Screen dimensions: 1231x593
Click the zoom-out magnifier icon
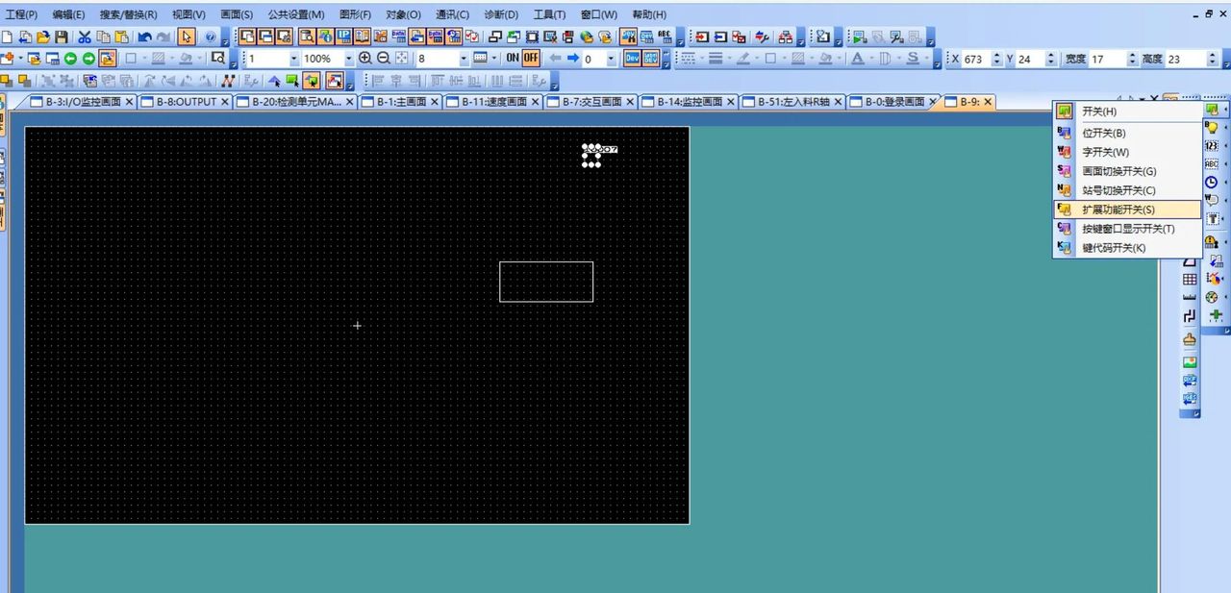click(x=384, y=59)
